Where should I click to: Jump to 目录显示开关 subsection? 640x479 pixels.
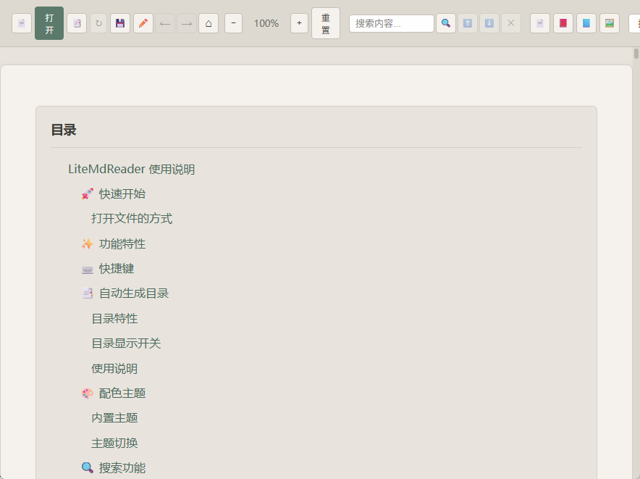tap(126, 343)
